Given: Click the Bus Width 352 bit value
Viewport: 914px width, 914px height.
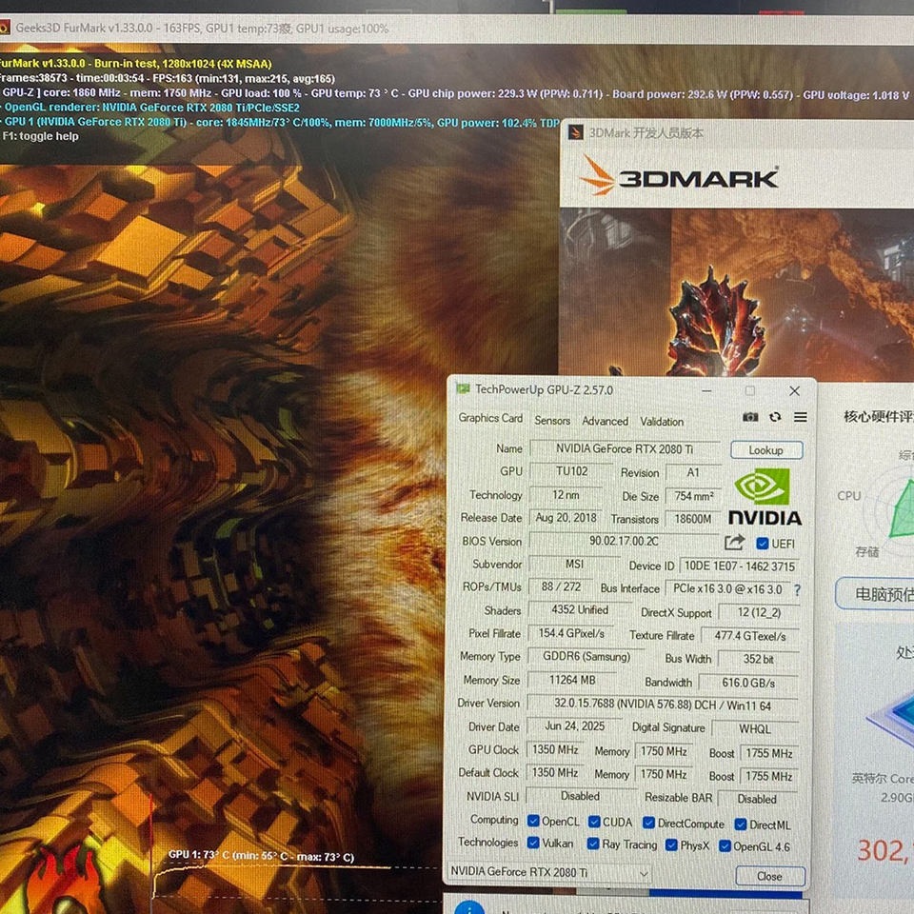Looking at the screenshot, I should click(x=758, y=659).
